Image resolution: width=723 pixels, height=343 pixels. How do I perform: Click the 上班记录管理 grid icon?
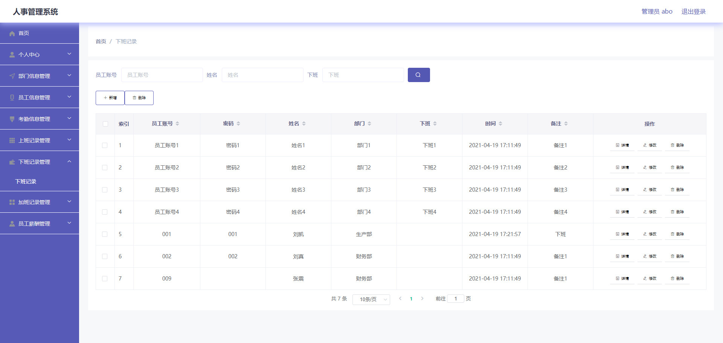(12, 140)
